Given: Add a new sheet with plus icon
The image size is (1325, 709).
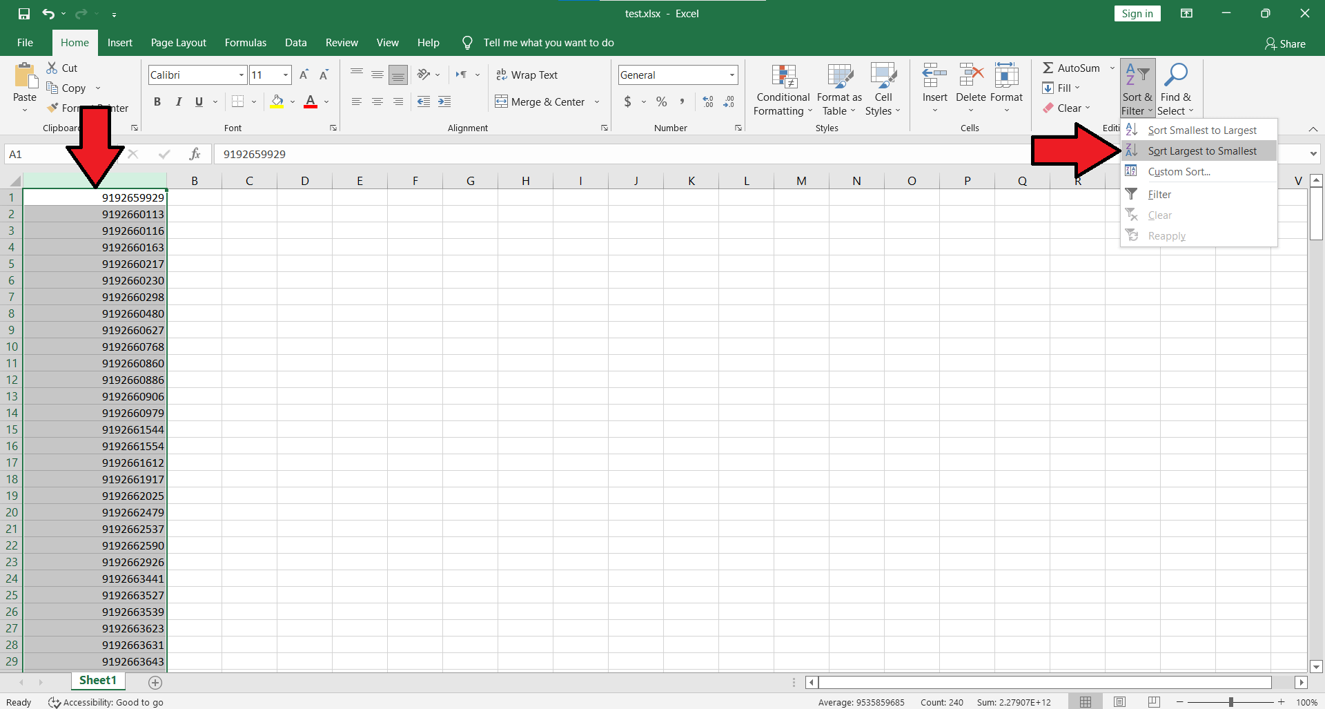Looking at the screenshot, I should pos(155,683).
